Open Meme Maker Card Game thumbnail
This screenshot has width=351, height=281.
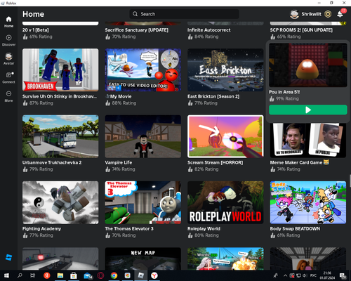point(308,140)
